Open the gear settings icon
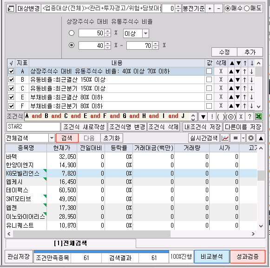This screenshot has width=270, height=268. click(x=251, y=138)
